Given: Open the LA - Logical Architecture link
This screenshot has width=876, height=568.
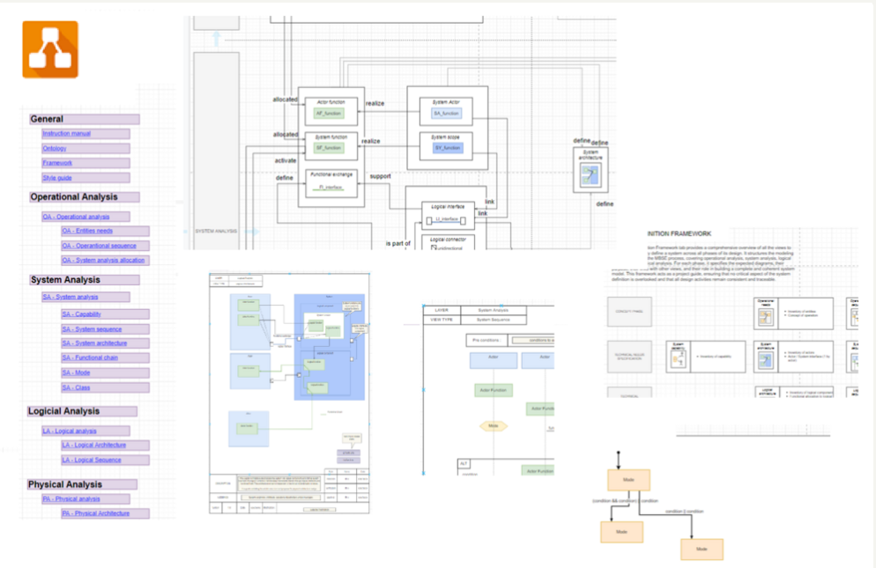Looking at the screenshot, I should [93, 445].
